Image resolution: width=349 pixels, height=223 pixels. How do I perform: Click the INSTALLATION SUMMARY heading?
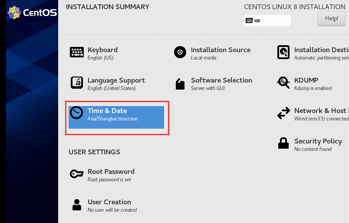pos(108,7)
